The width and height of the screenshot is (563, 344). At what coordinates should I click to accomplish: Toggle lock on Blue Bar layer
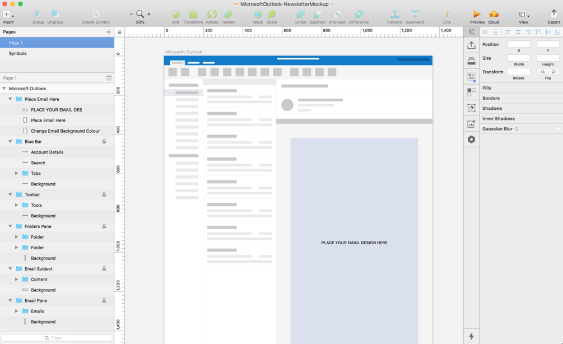coord(104,142)
